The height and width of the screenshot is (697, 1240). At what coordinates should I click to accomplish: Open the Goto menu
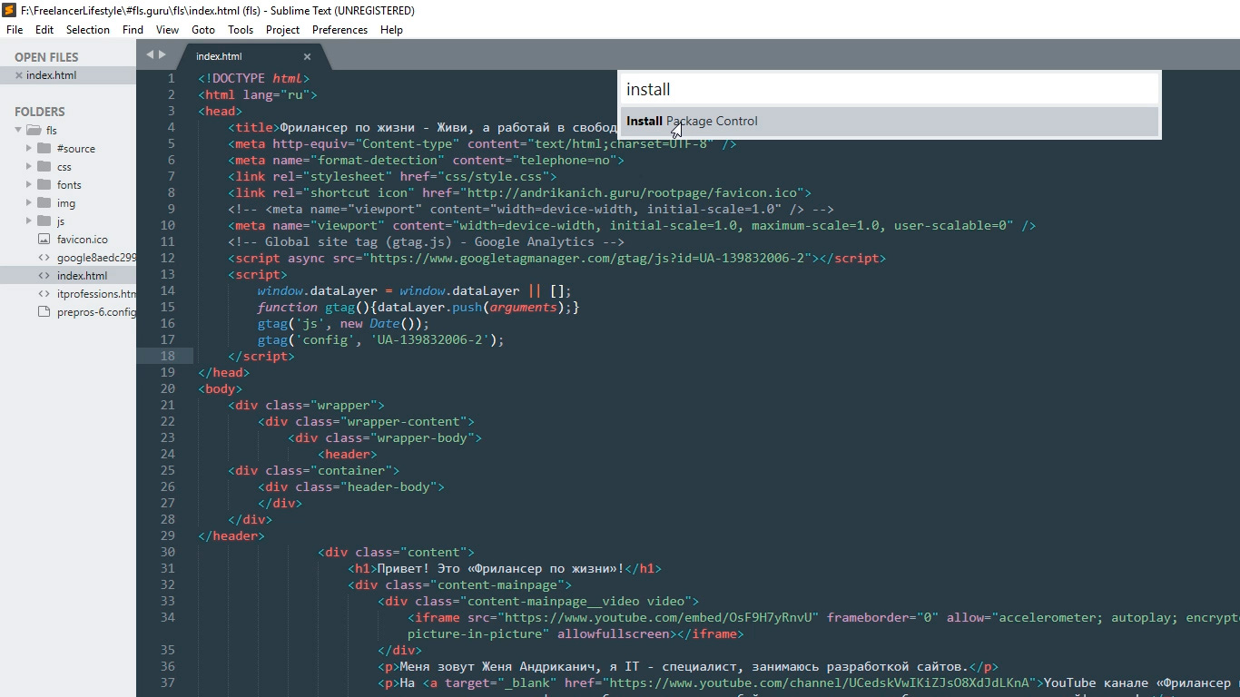click(203, 30)
